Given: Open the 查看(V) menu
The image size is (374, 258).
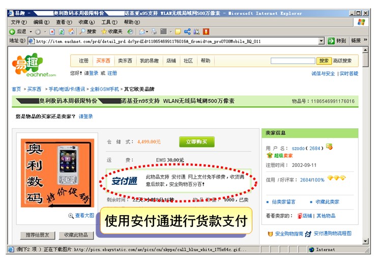Looking at the screenshot, I should point(64,22).
